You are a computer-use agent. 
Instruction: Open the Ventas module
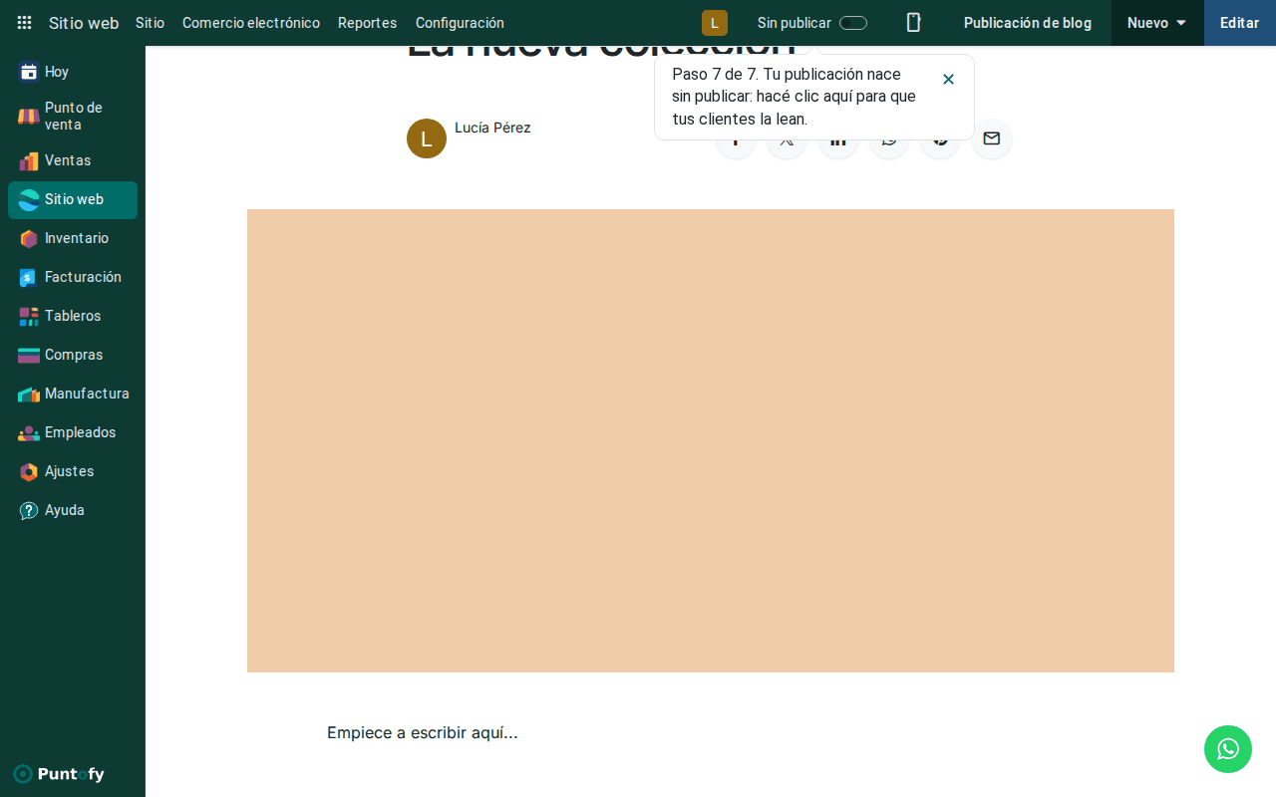(73, 160)
